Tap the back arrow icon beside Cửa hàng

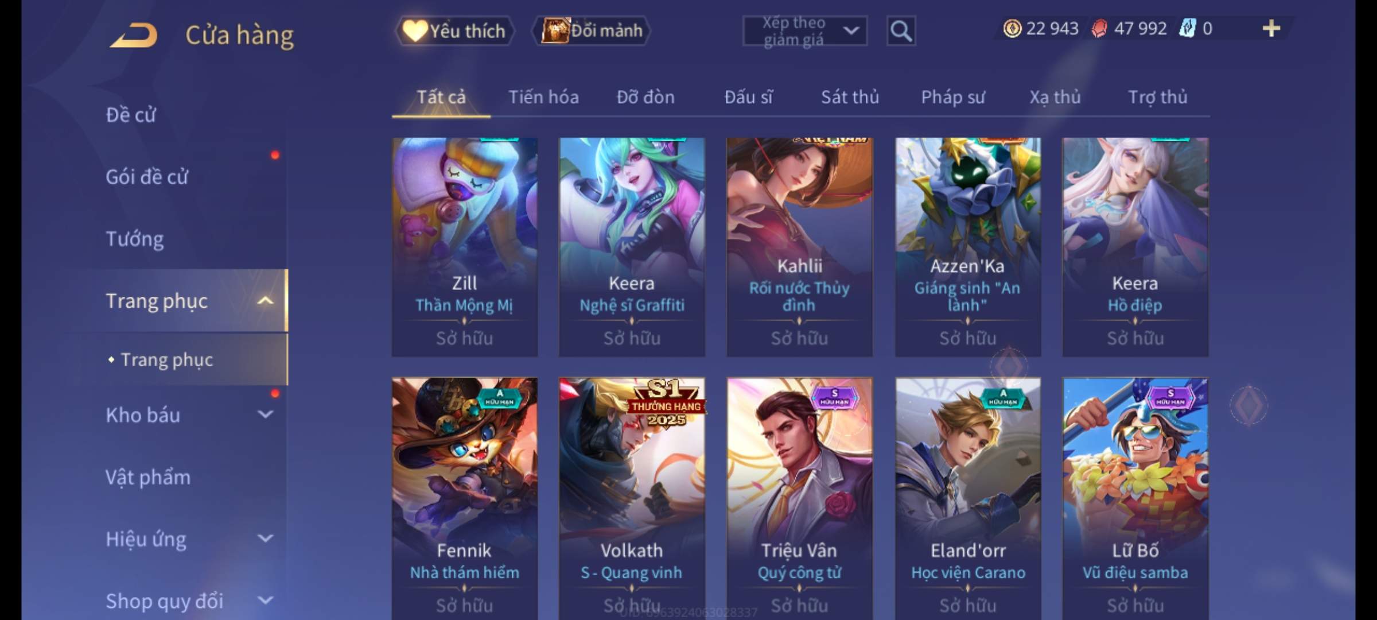tap(133, 35)
